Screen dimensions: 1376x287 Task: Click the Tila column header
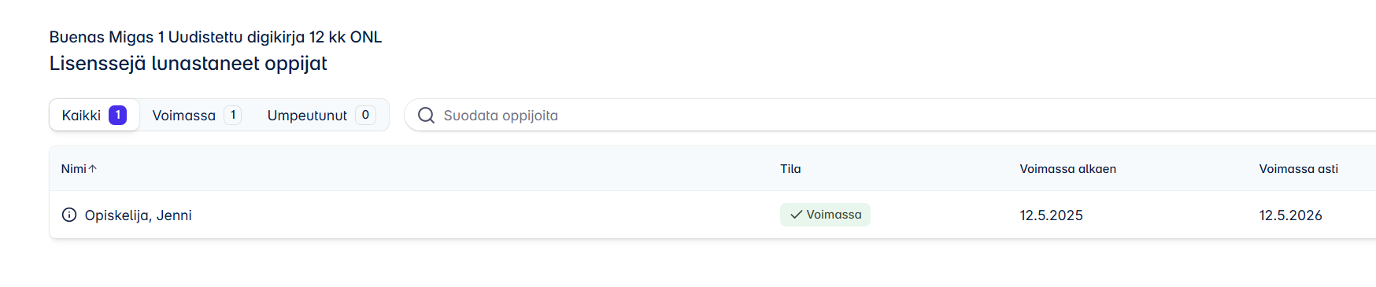click(790, 169)
